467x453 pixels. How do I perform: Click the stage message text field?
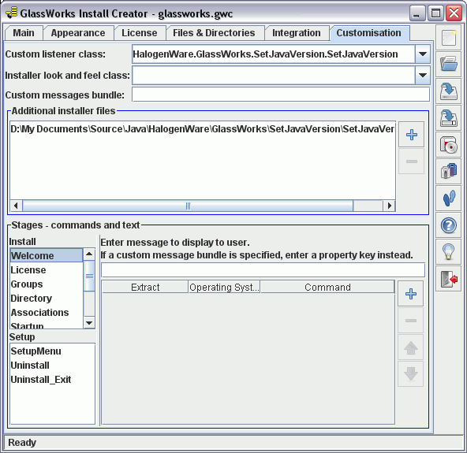pos(263,270)
